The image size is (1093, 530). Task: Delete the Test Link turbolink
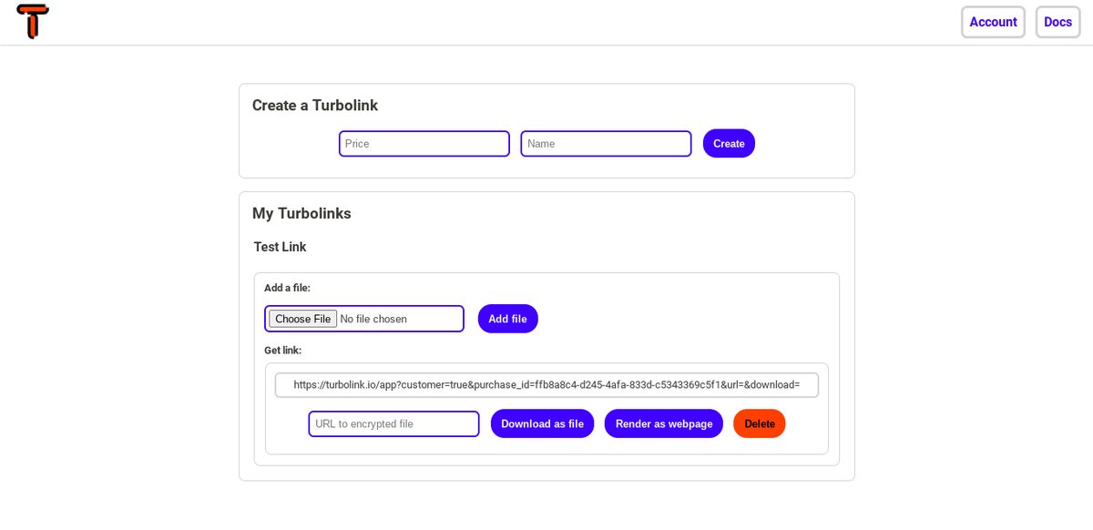tap(759, 423)
